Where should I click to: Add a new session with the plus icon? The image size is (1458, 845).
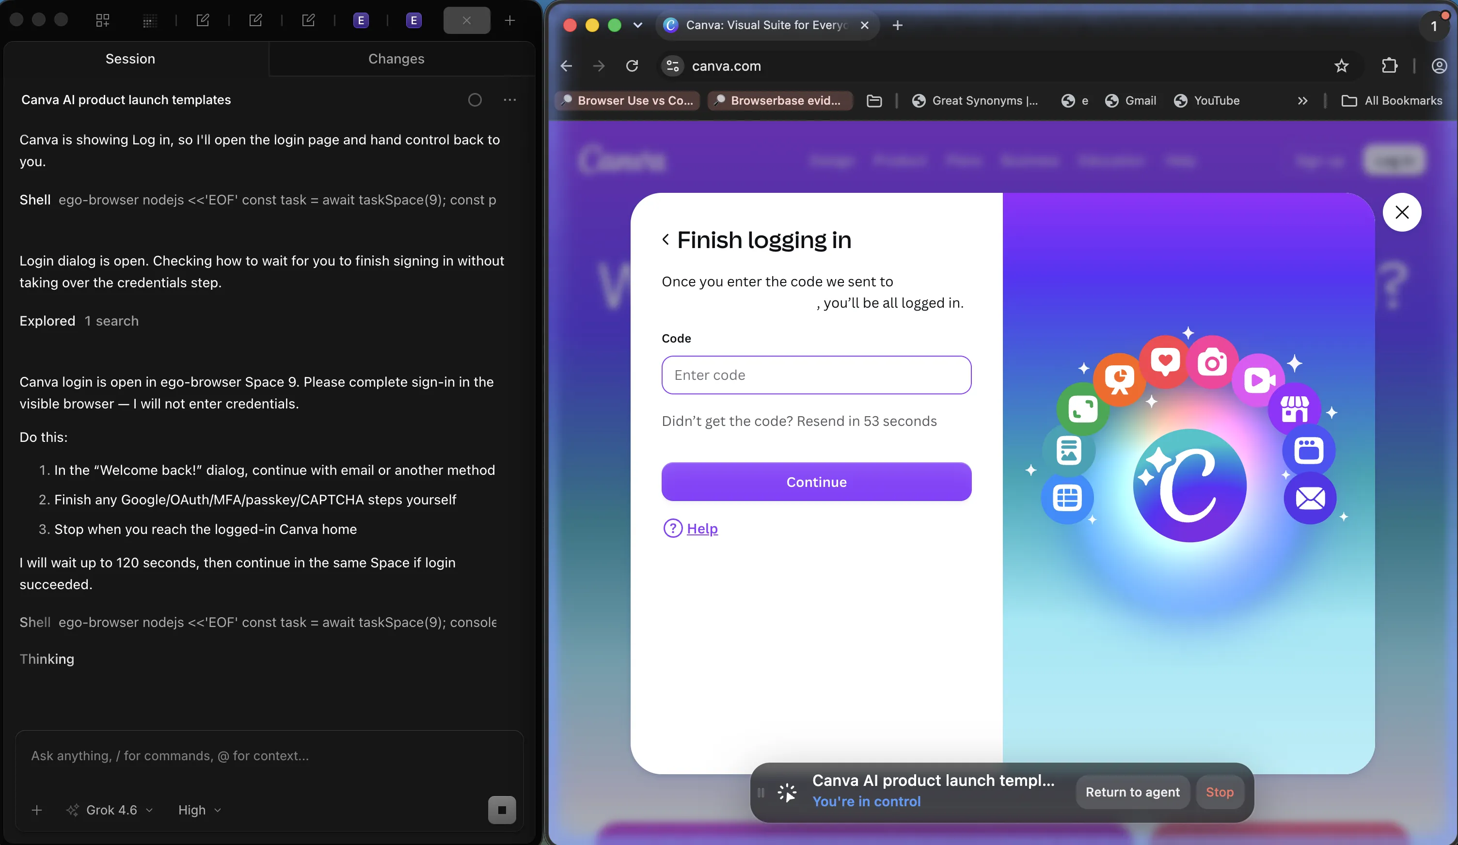(x=509, y=20)
